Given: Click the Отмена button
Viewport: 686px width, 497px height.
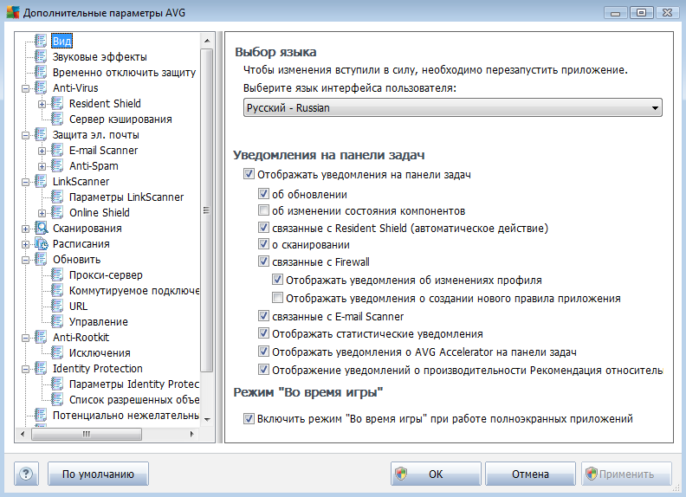Looking at the screenshot, I should tap(529, 474).
